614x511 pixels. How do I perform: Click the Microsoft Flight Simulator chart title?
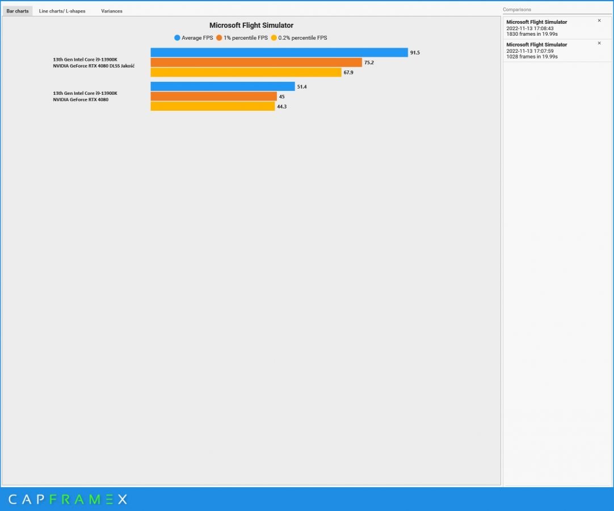(251, 26)
